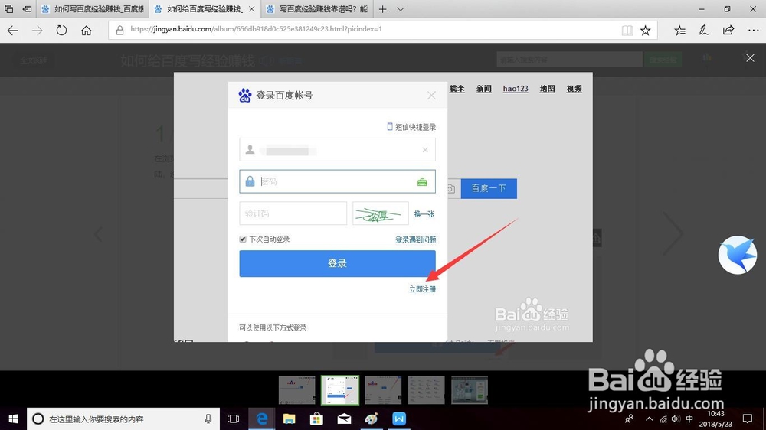Click 短信快捷登录 link
Viewport: 766px width, 430px height.
[x=411, y=127]
